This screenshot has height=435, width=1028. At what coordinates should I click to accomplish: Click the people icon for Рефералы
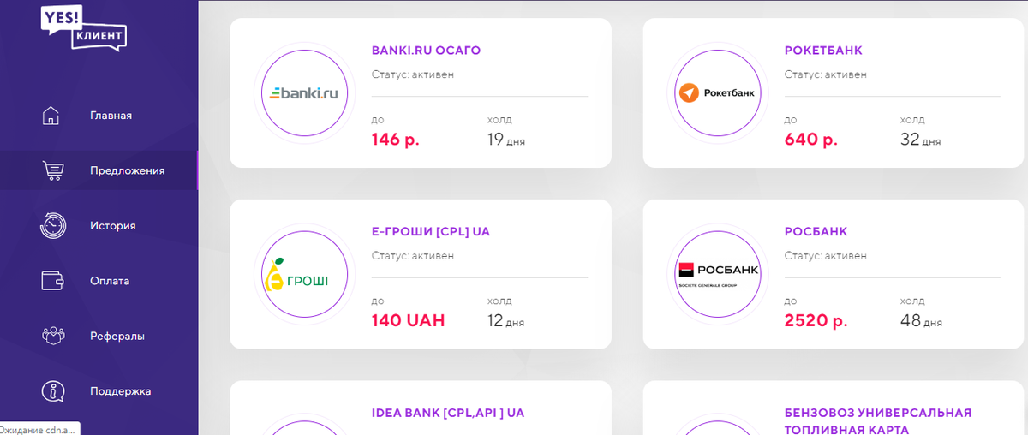click(52, 336)
